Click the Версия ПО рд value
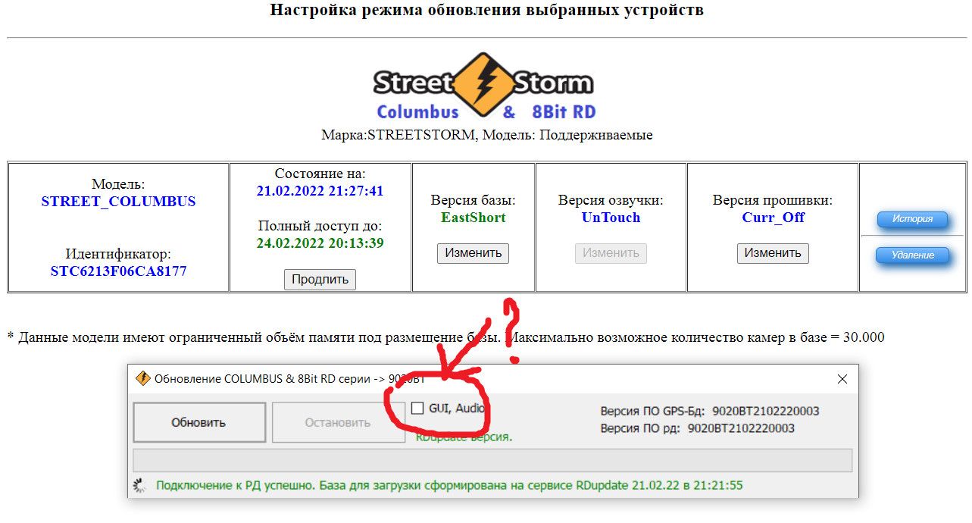The image size is (972, 523). click(x=741, y=428)
